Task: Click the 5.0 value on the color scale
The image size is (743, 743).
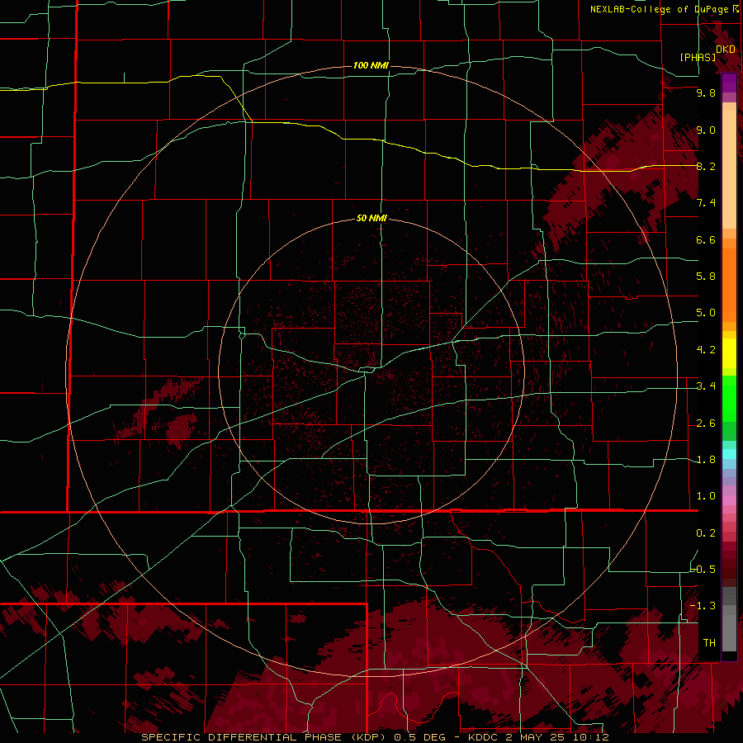Action: click(x=706, y=313)
